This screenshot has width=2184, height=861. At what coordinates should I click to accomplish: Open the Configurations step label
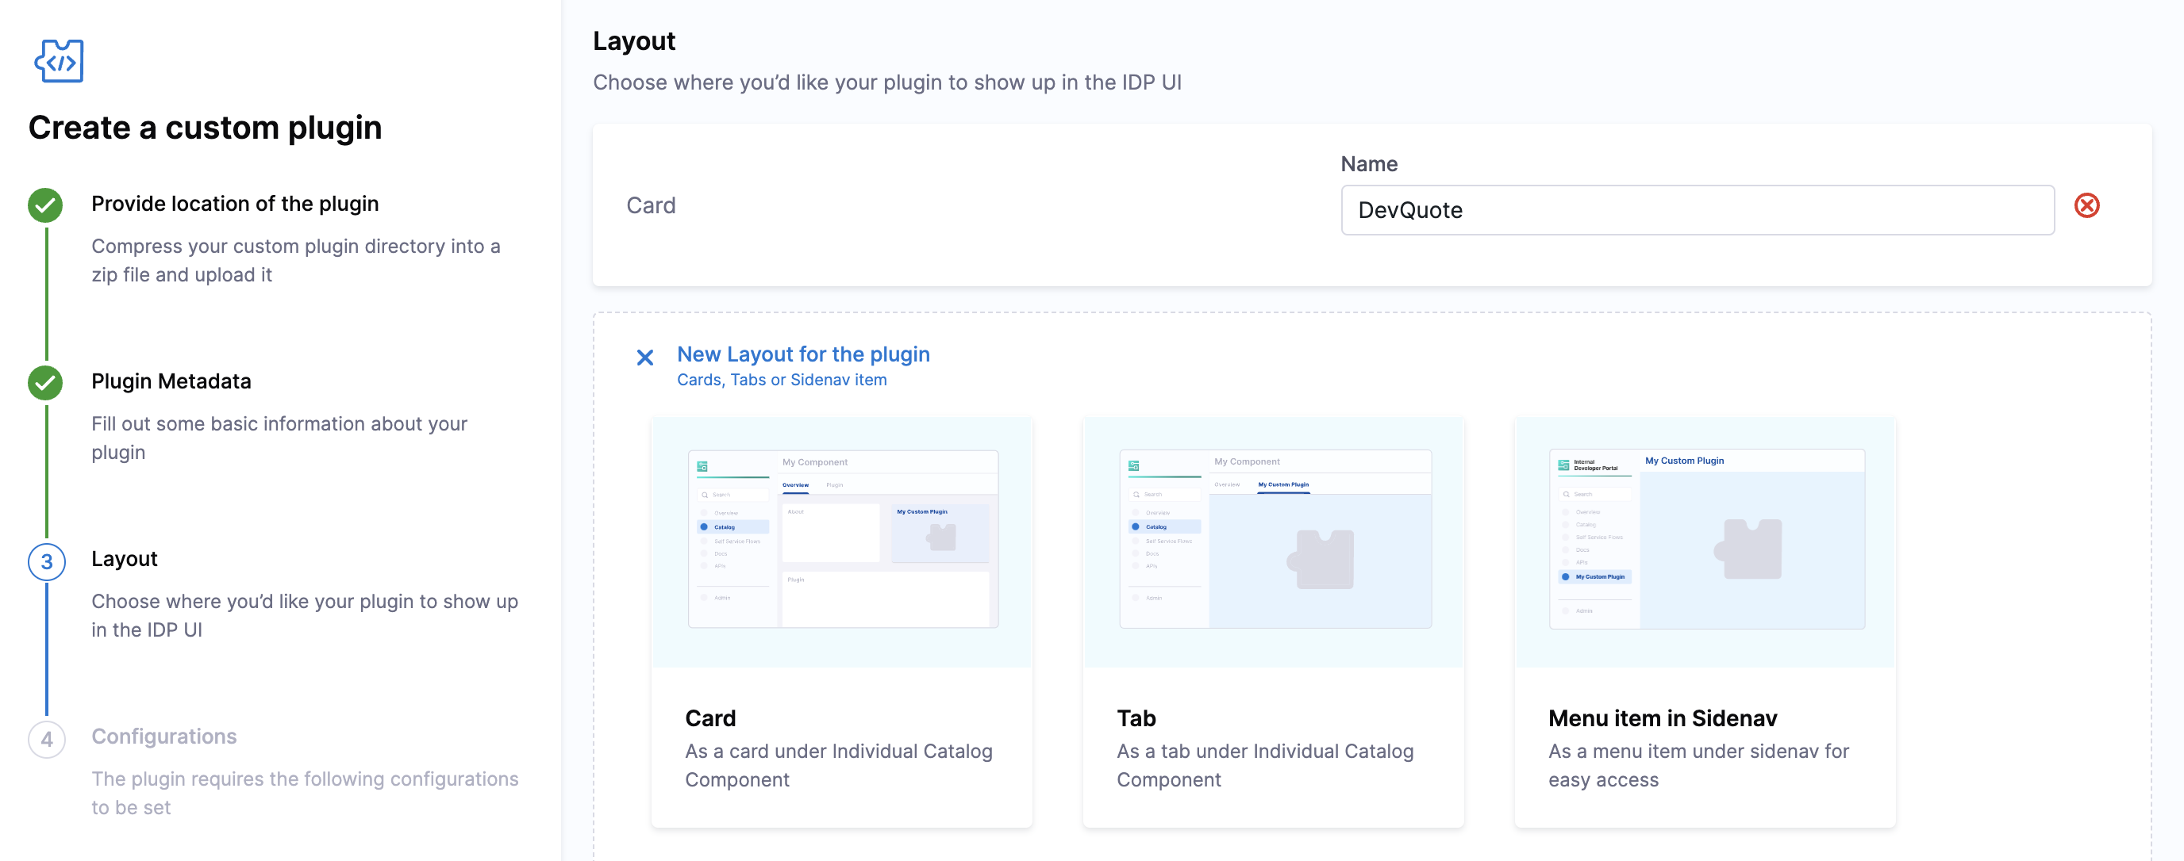click(x=163, y=737)
